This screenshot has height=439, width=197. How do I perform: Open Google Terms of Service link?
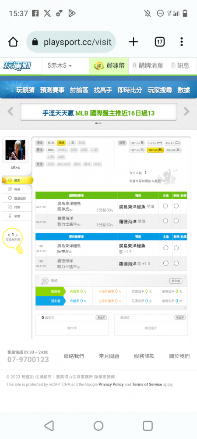147,385
